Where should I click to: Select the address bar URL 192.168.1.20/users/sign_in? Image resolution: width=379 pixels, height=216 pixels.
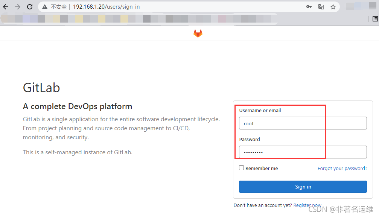coord(107,7)
